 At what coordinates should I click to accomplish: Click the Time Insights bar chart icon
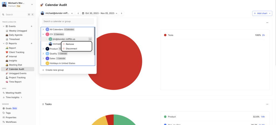pyautogui.click(x=4, y=97)
